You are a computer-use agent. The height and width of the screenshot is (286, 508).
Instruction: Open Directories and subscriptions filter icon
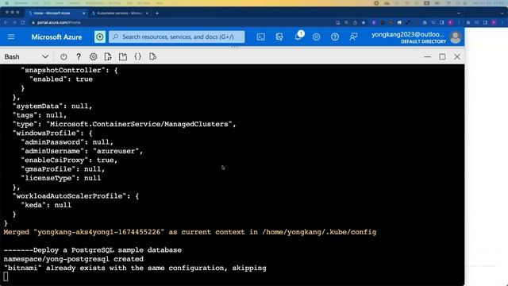(x=279, y=37)
